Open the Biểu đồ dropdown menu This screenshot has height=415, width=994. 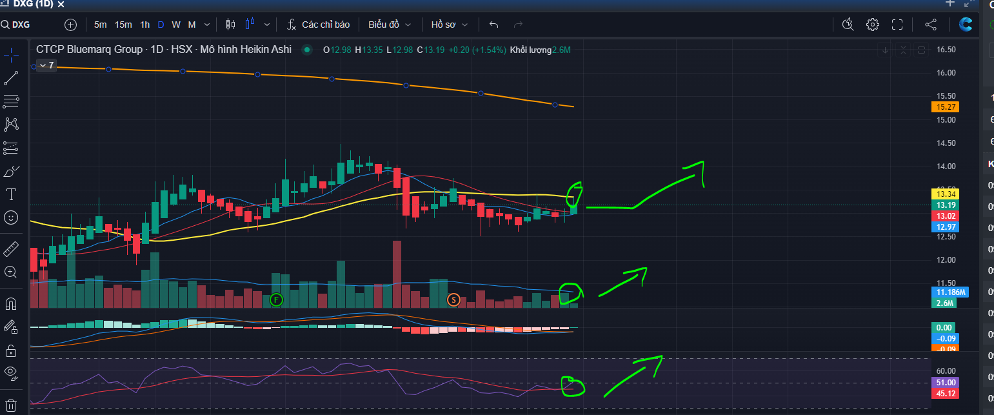click(390, 25)
